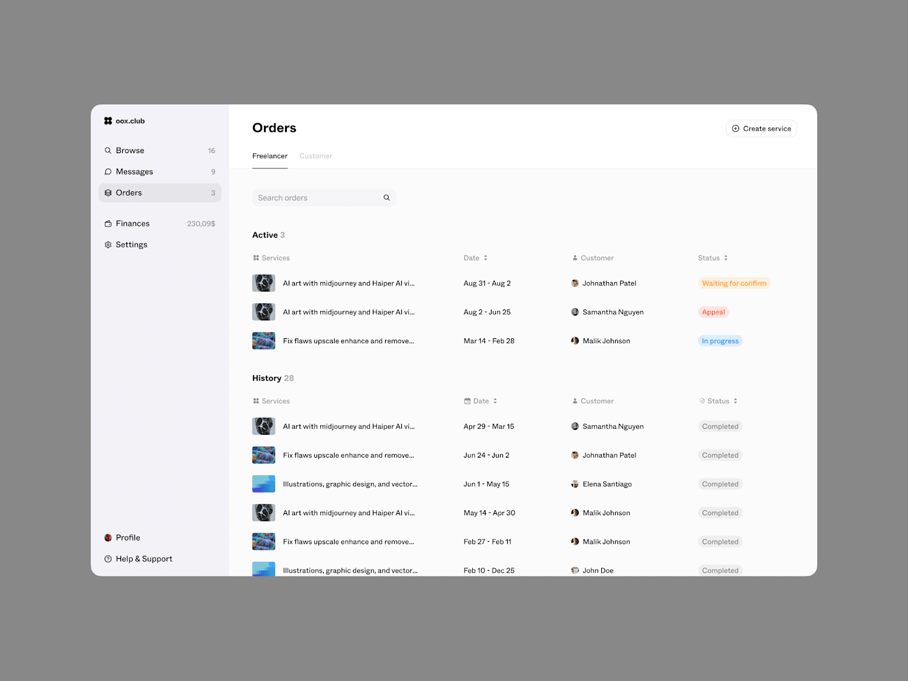Click Johnathan Patel's avatar in the Aug 31 row
Image resolution: width=908 pixels, height=681 pixels.
tap(575, 283)
